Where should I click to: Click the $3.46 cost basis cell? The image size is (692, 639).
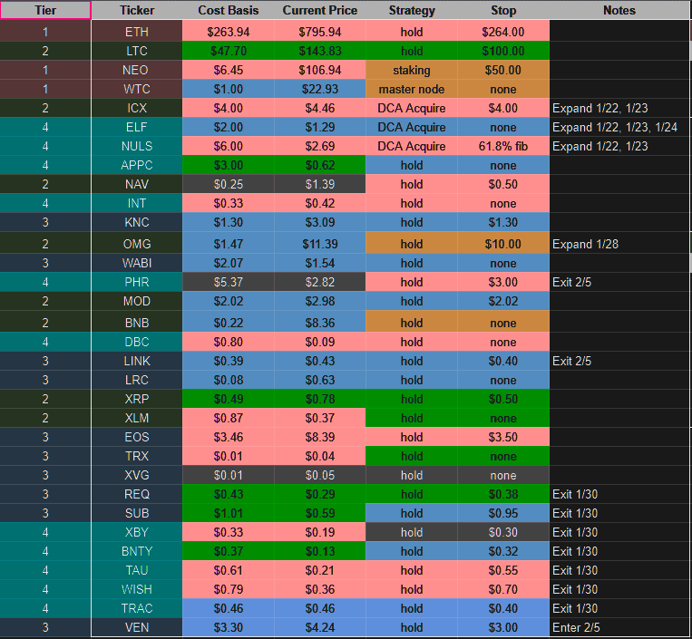pos(229,437)
